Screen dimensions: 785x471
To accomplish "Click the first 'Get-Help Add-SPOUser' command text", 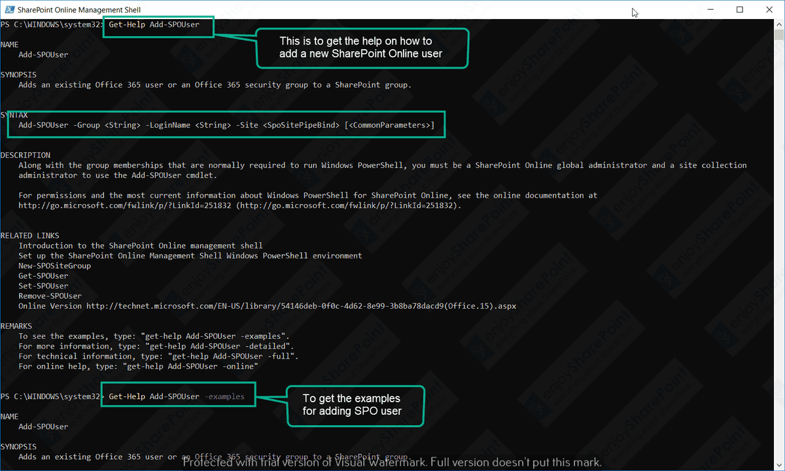I will pos(154,24).
